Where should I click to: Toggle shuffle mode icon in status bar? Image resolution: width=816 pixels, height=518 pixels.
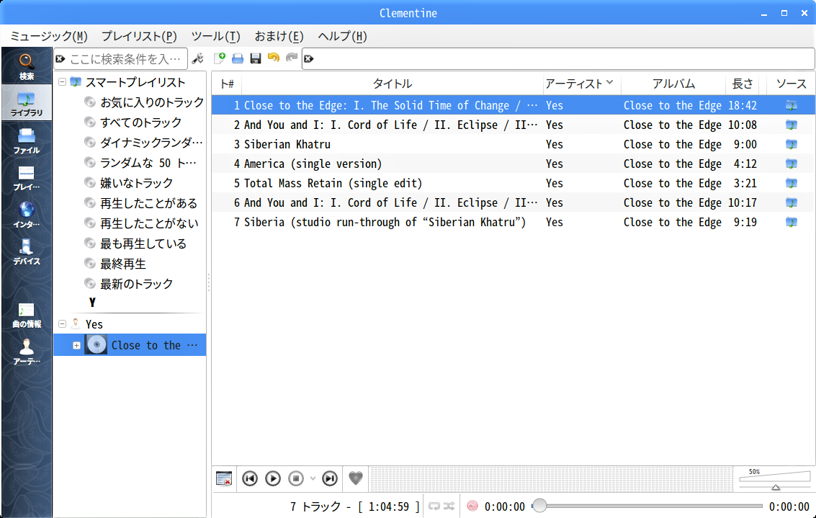pos(449,506)
